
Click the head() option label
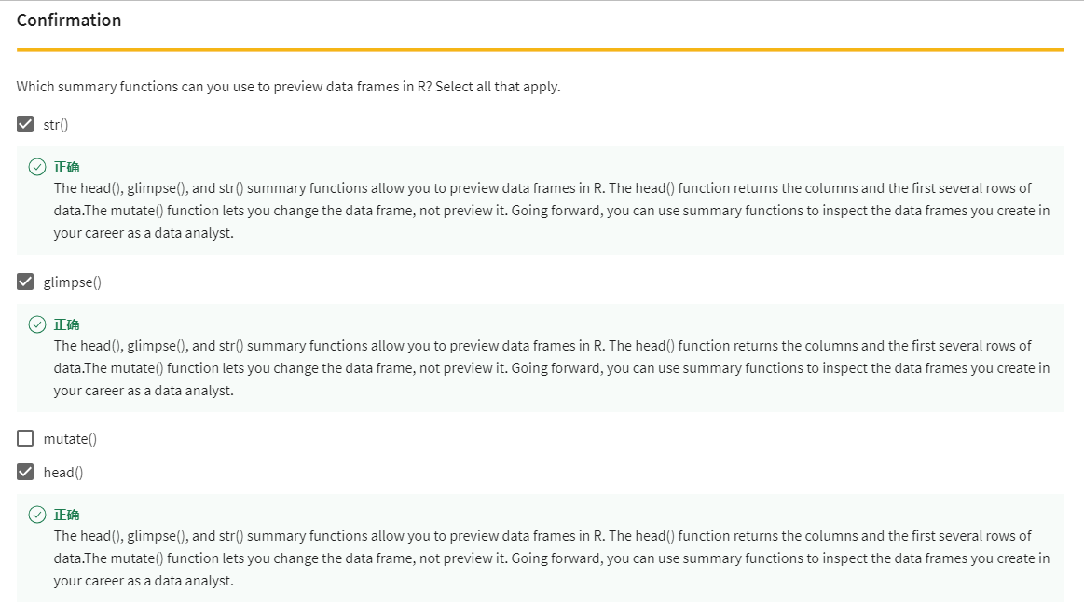(63, 472)
